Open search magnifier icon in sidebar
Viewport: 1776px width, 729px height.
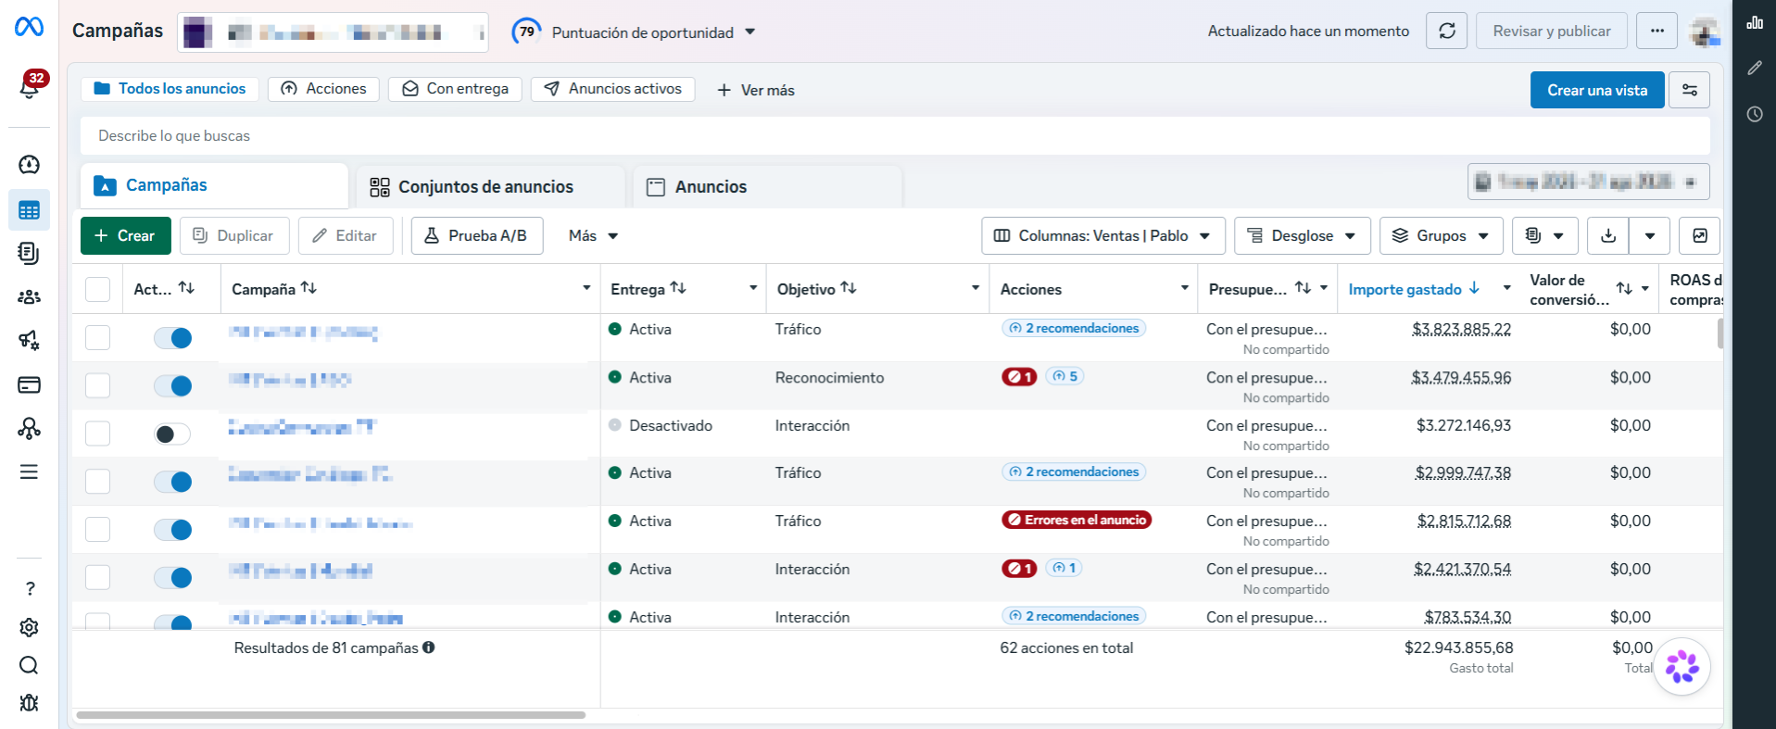(x=29, y=665)
